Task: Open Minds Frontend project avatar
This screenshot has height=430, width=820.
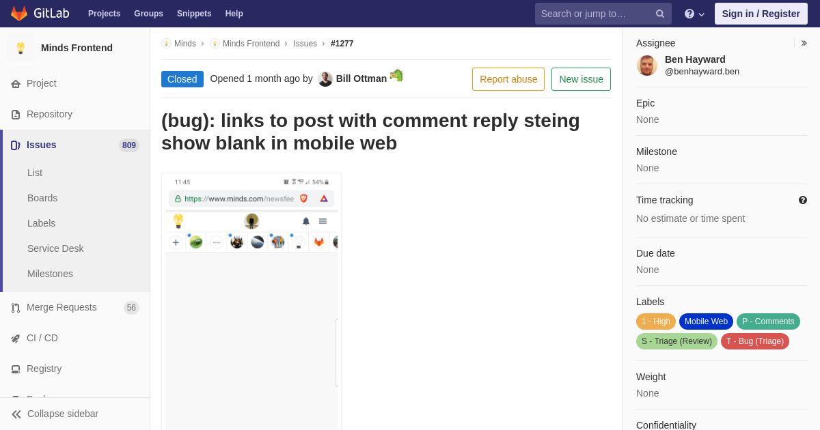Action: (x=20, y=48)
